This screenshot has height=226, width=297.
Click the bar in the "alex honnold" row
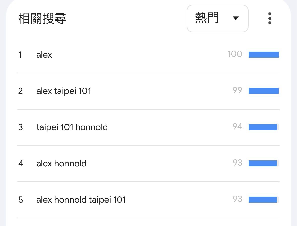click(x=263, y=163)
